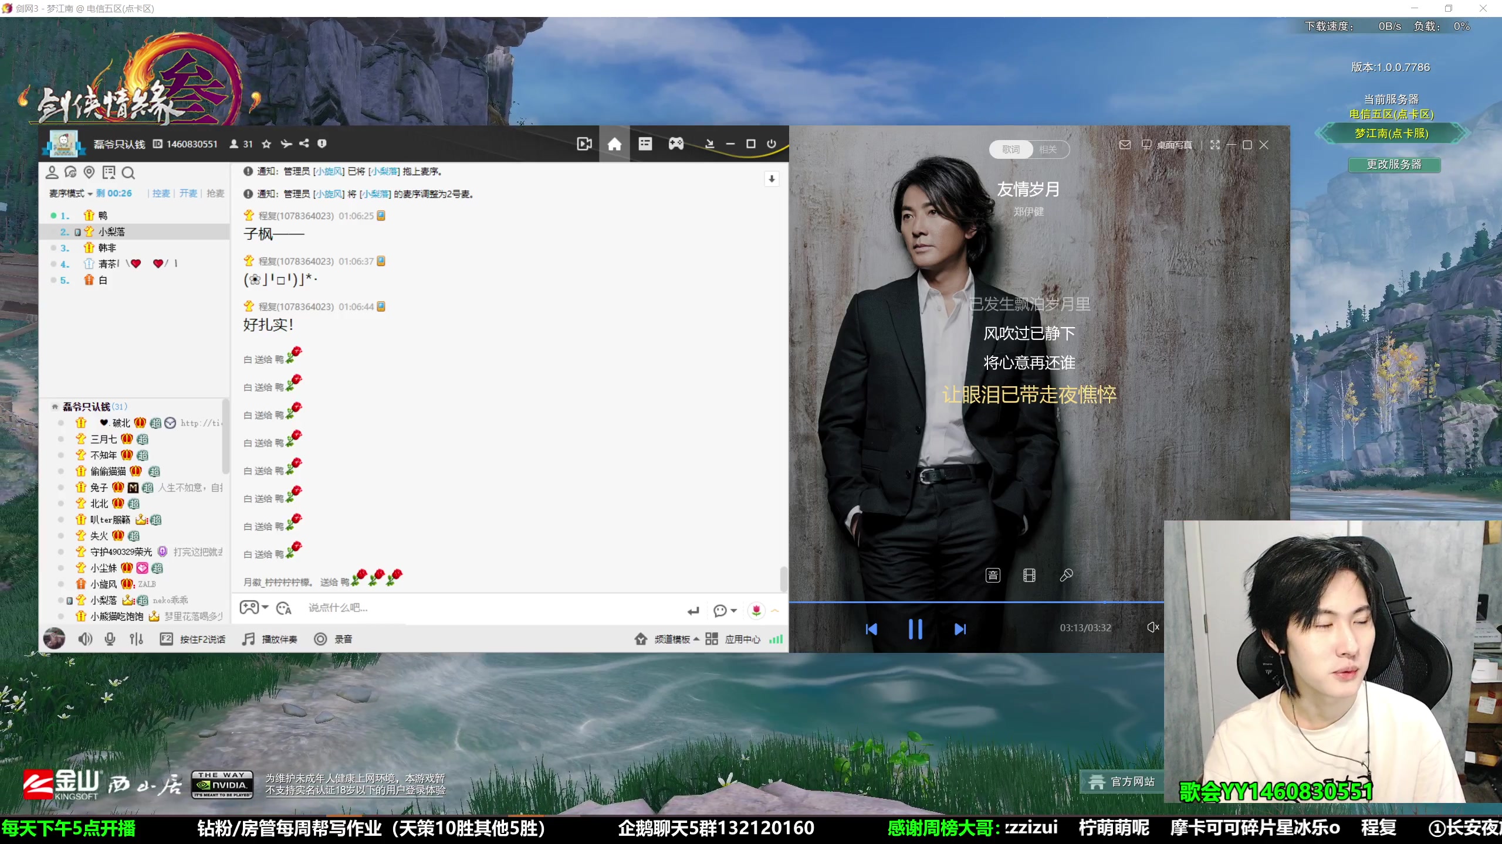
Task: Mute the music player volume icon
Action: coord(1152,627)
